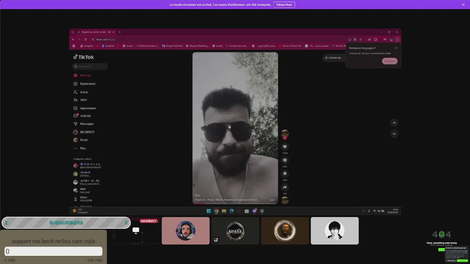Viewport: 470px width, 264px height.
Task: Open Suivis in TikTok sidebar
Action: click(81, 92)
